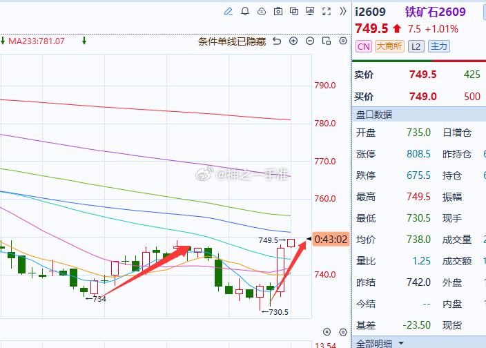This screenshot has width=486, height=348.
Task: Click the 最低 value 730.5
Action: (418, 218)
